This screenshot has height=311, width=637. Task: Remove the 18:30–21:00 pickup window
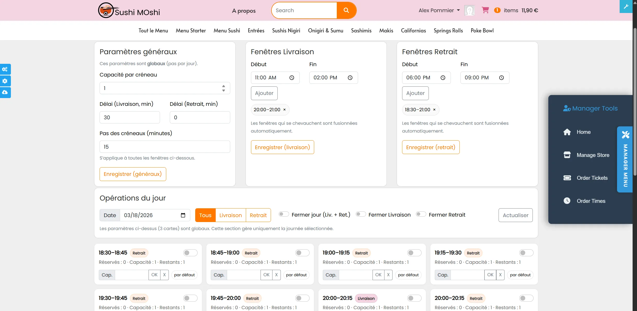click(434, 109)
